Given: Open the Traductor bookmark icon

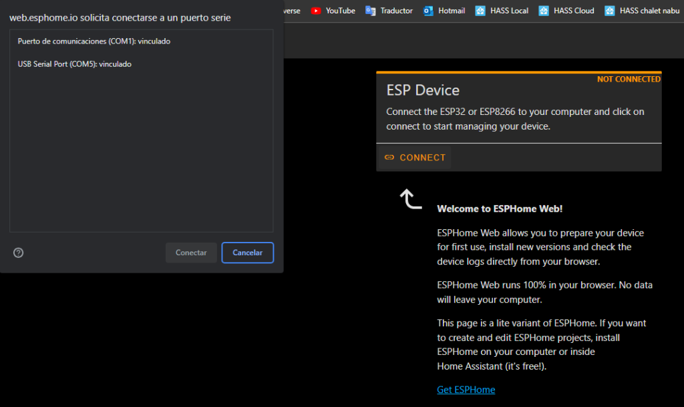Looking at the screenshot, I should click(x=371, y=11).
